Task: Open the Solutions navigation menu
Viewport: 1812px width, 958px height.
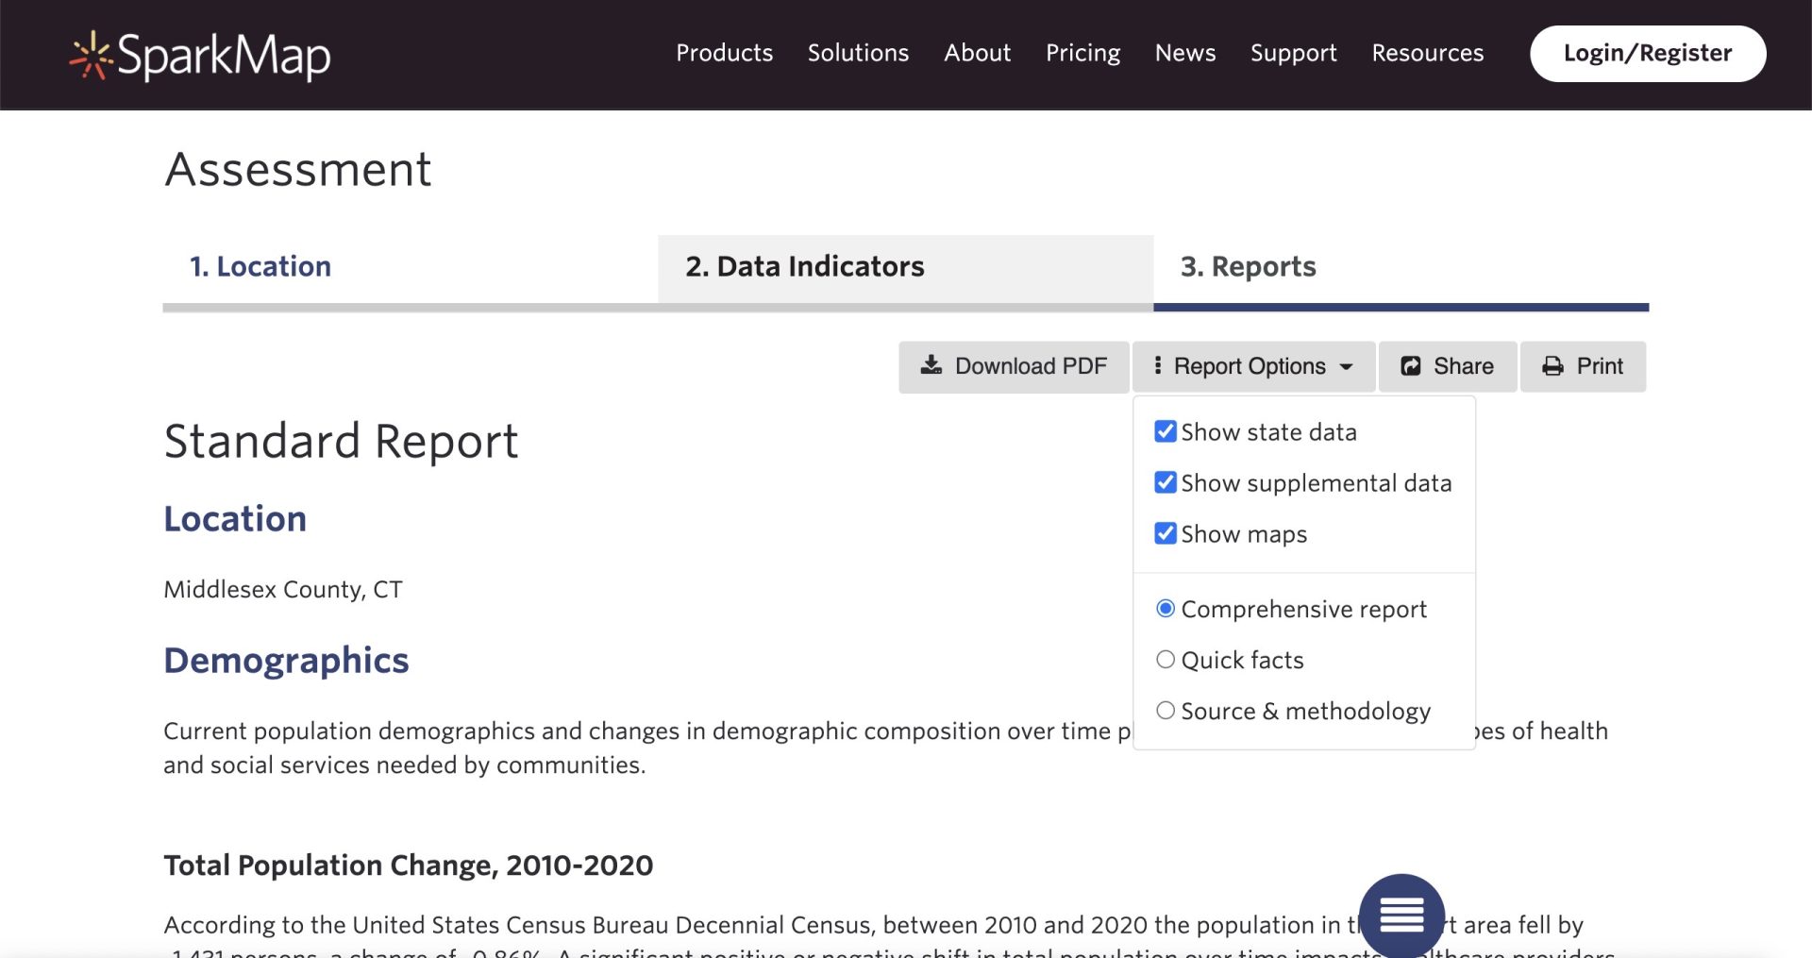Action: pyautogui.click(x=858, y=53)
